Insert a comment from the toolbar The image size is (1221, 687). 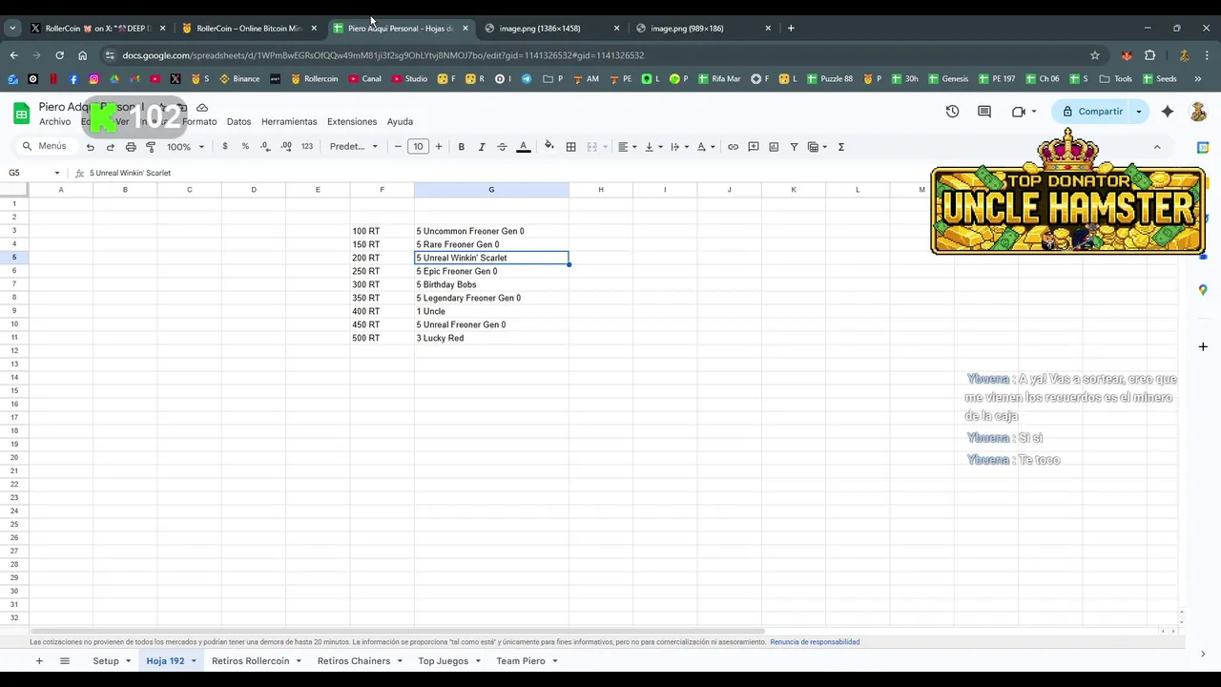click(754, 147)
